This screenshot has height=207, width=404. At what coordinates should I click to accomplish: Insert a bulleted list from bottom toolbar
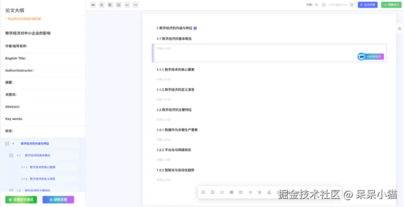222,192
